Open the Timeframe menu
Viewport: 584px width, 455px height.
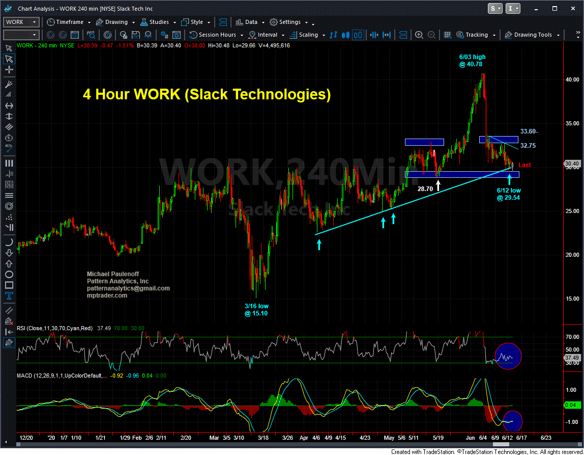(x=69, y=22)
